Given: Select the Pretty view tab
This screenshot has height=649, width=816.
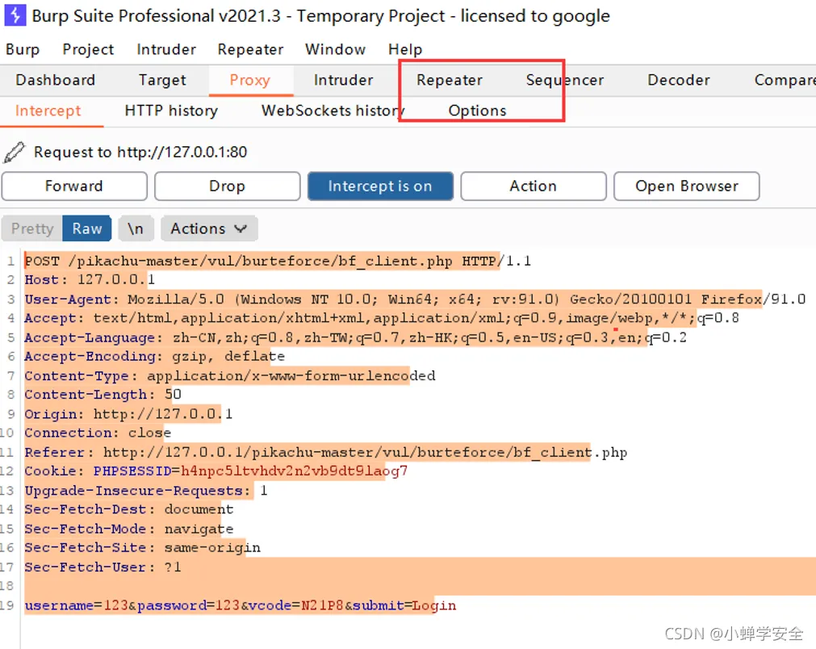Looking at the screenshot, I should click(x=32, y=228).
